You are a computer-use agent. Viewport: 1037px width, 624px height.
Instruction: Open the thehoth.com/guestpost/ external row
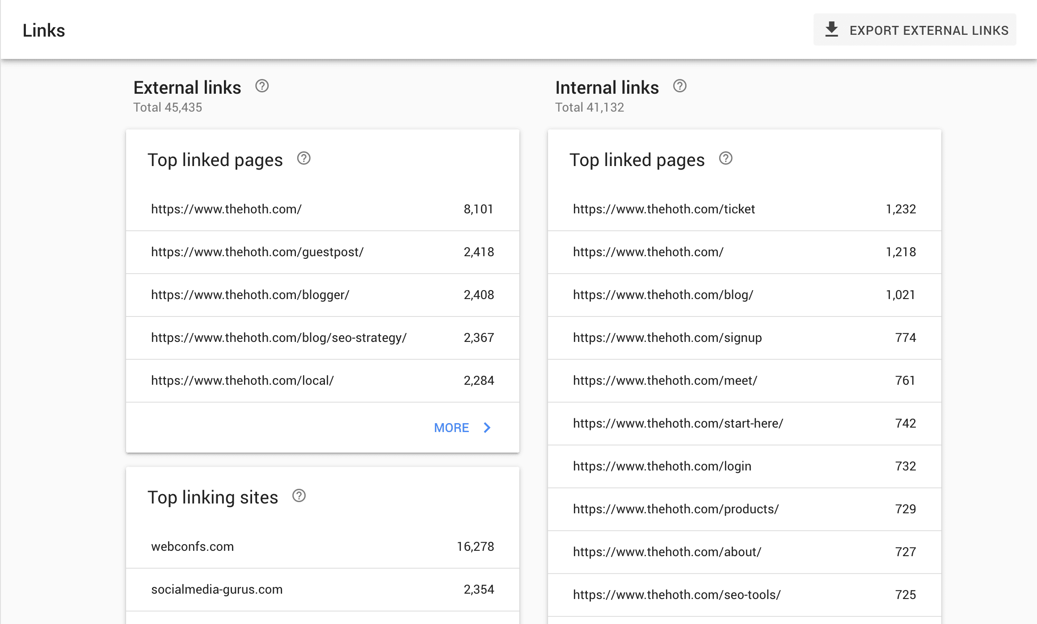322,252
